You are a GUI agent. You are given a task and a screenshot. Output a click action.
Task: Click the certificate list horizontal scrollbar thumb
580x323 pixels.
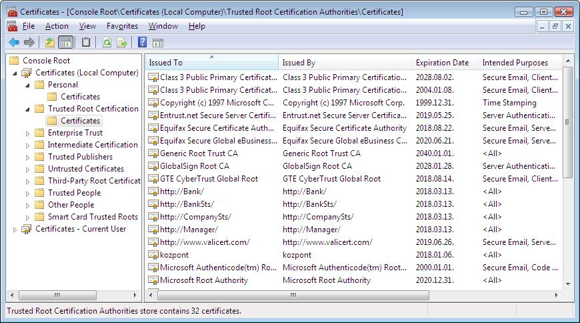pos(293,295)
